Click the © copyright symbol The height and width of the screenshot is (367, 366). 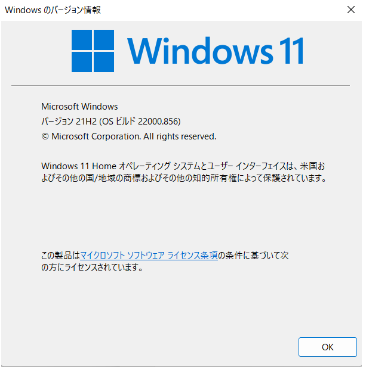click(x=45, y=136)
